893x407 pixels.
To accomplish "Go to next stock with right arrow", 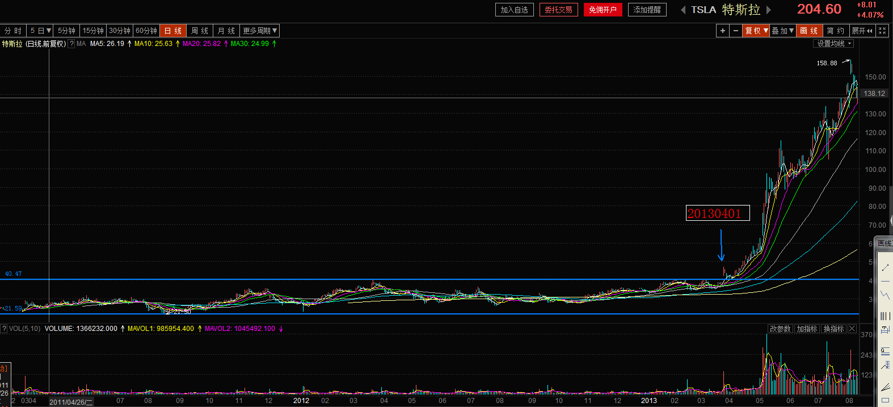I will [x=769, y=10].
